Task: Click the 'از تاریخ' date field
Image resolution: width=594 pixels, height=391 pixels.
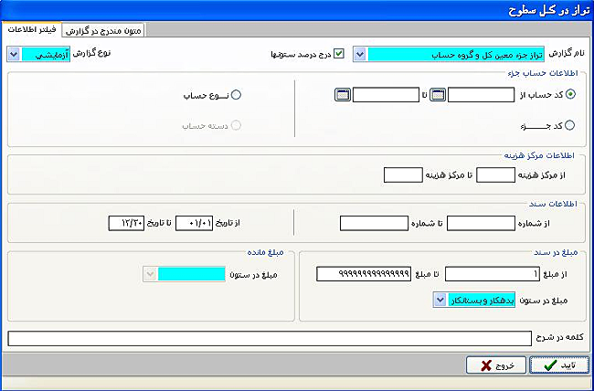Action: coord(193,222)
